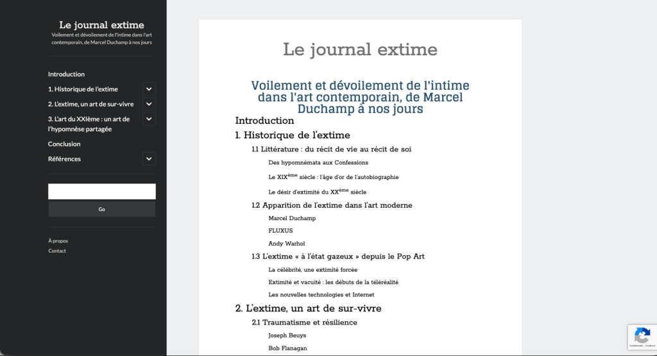Open the FLUXUS contents entry

(x=280, y=230)
